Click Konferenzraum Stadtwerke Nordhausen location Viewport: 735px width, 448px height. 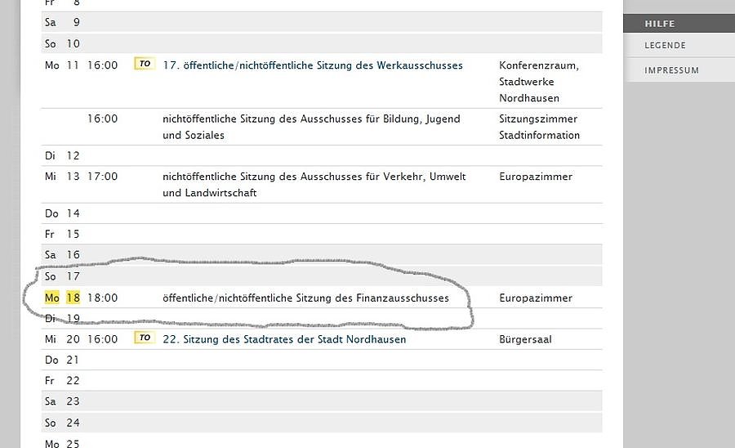pos(538,82)
